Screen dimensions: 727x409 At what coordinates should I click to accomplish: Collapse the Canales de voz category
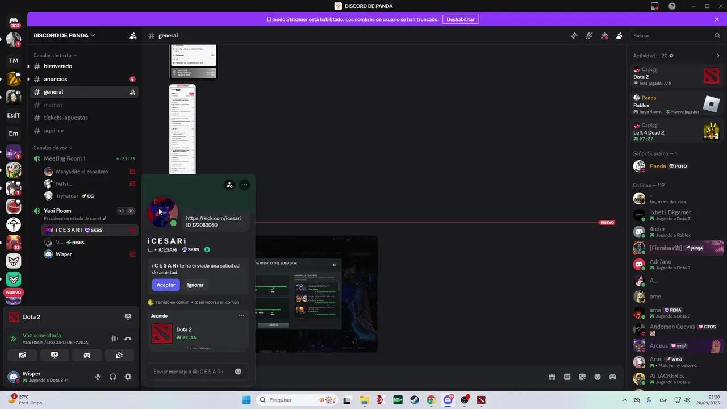coord(52,148)
